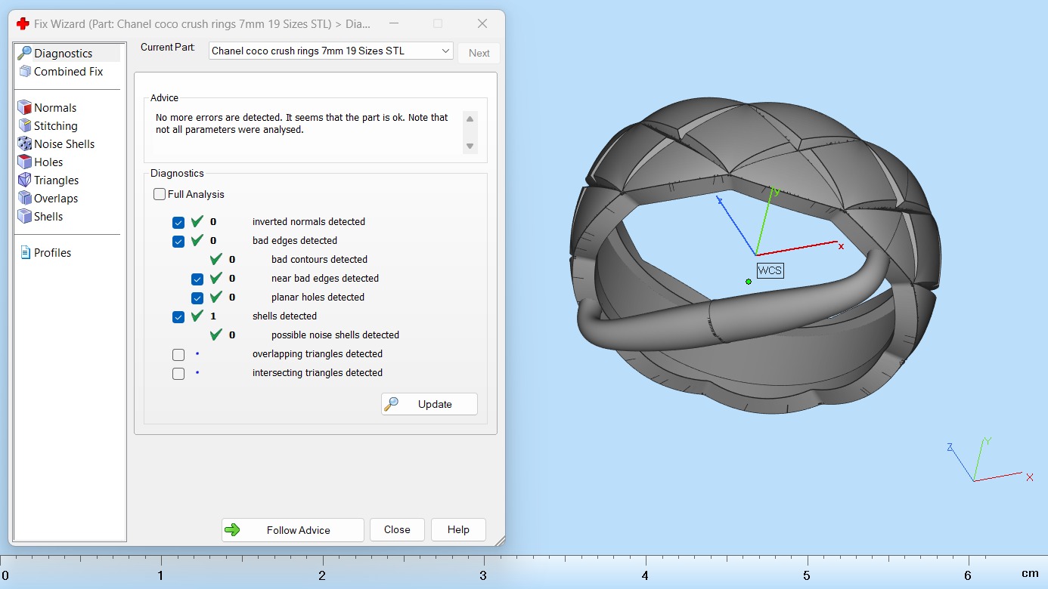Uncheck the near bad edges detected checkbox
The image size is (1048, 589).
tap(197, 279)
